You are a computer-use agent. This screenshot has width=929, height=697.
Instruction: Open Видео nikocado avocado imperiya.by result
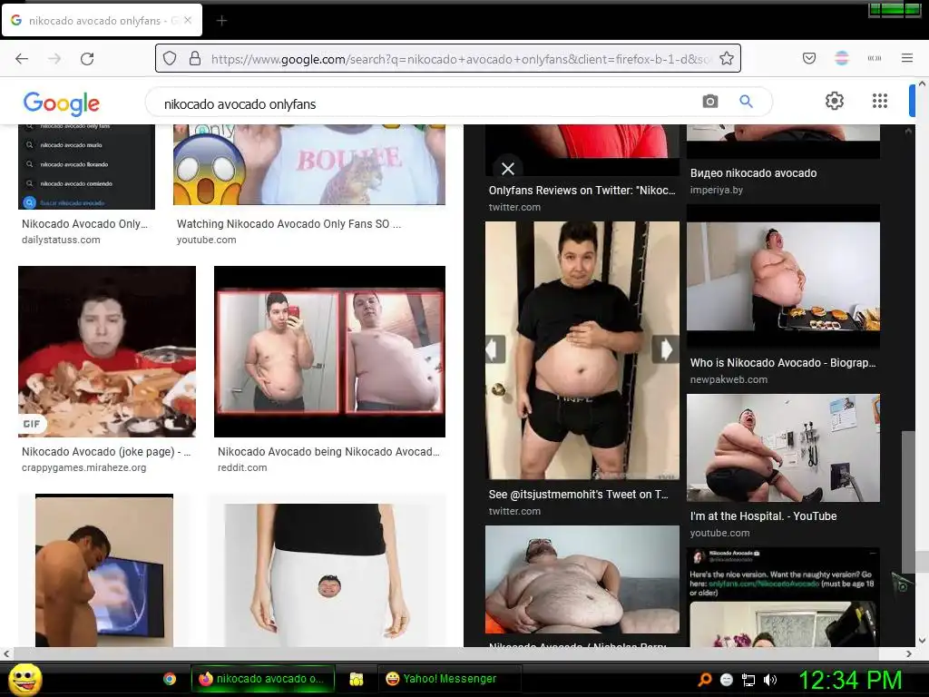tap(753, 173)
